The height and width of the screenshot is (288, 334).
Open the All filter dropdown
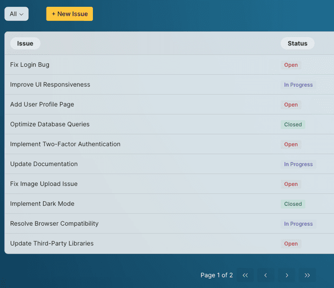pos(17,14)
